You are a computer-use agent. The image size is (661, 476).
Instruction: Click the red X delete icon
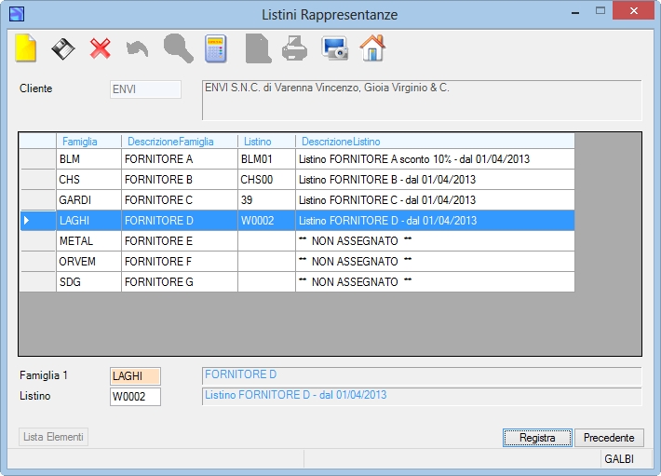(100, 48)
